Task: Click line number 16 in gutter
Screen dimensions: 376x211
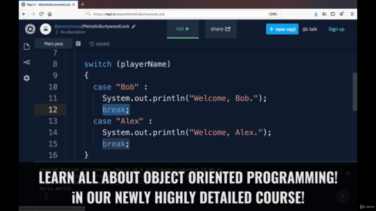Action: tap(53, 155)
